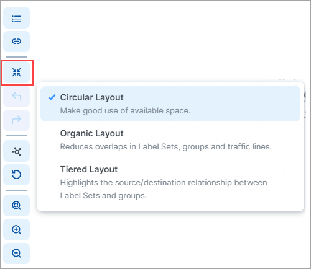This screenshot has height=269, width=311.
Task: Click the reset rotate icon
Action: click(x=16, y=175)
